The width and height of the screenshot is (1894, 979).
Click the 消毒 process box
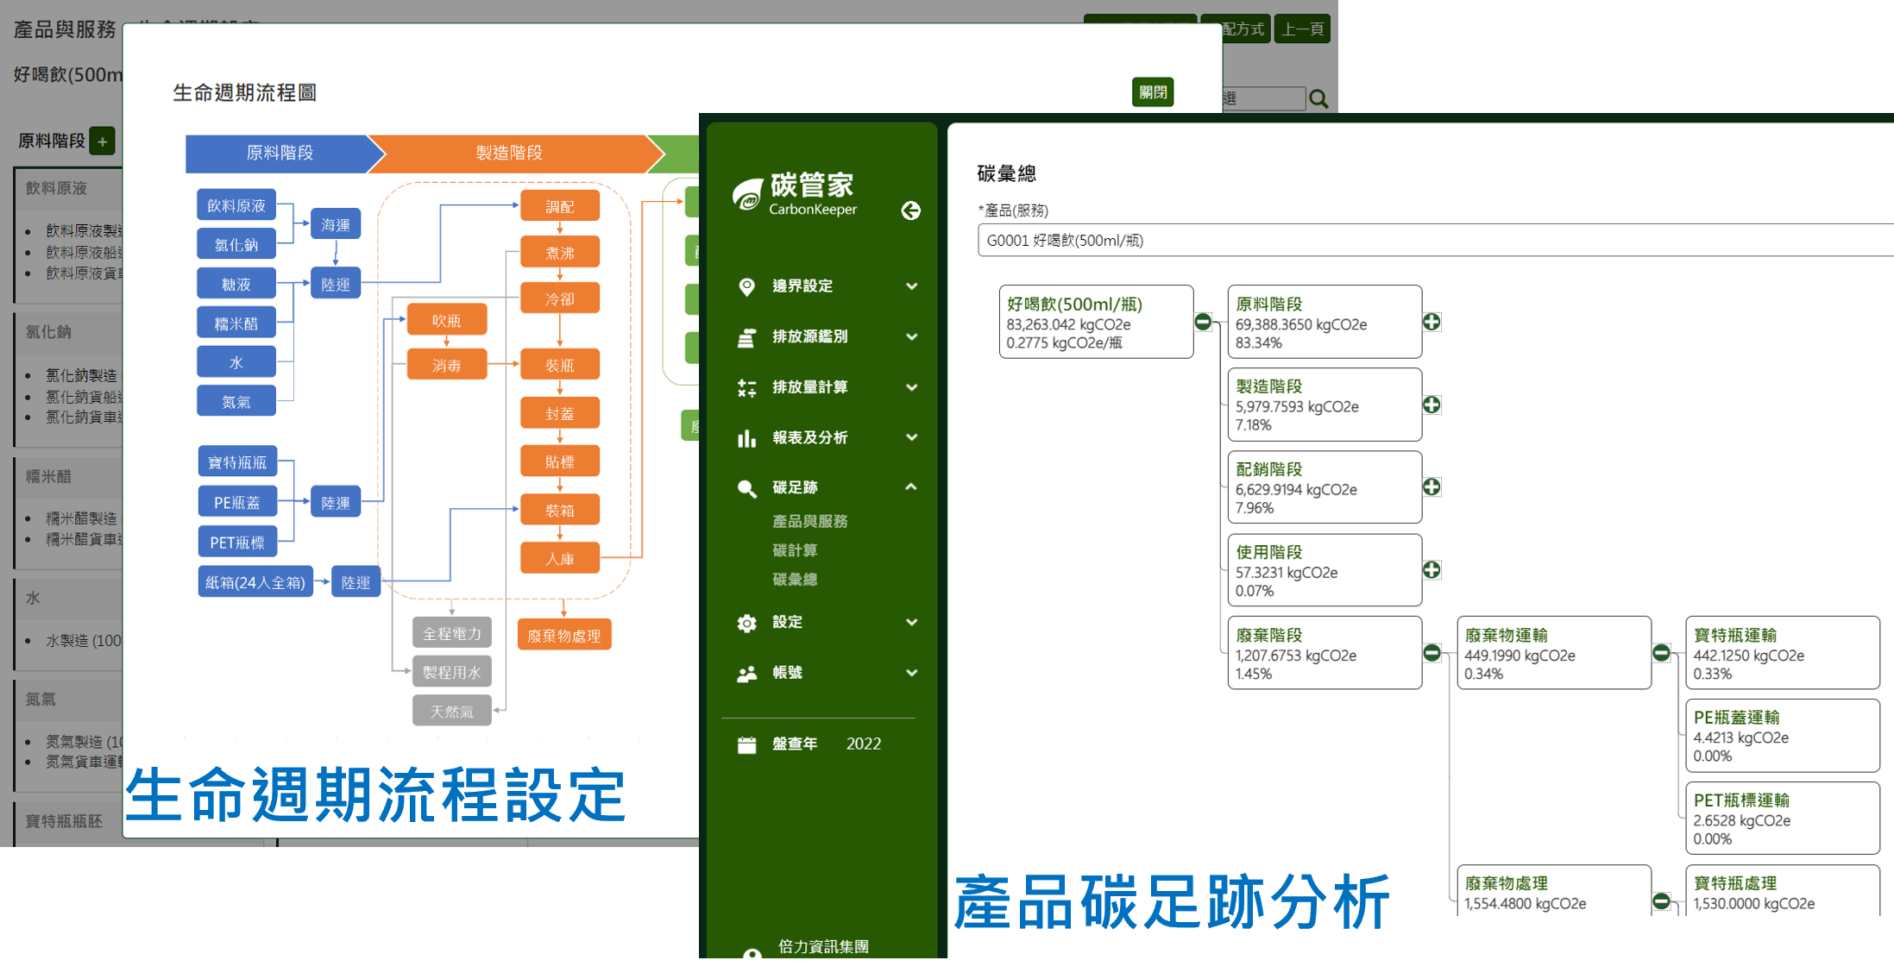(x=447, y=365)
